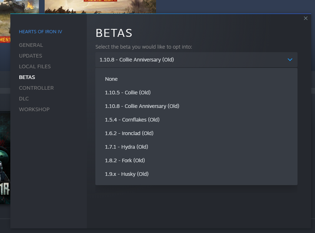Open the WORKSHOP settings section
Viewport: 315px width, 233px height.
(34, 109)
